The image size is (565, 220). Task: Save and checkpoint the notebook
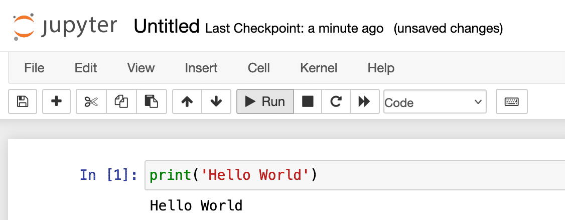(23, 101)
